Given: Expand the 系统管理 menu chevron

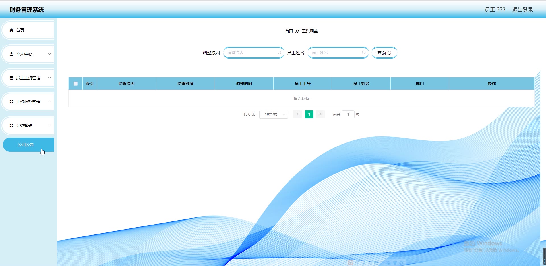Looking at the screenshot, I should click(49, 126).
